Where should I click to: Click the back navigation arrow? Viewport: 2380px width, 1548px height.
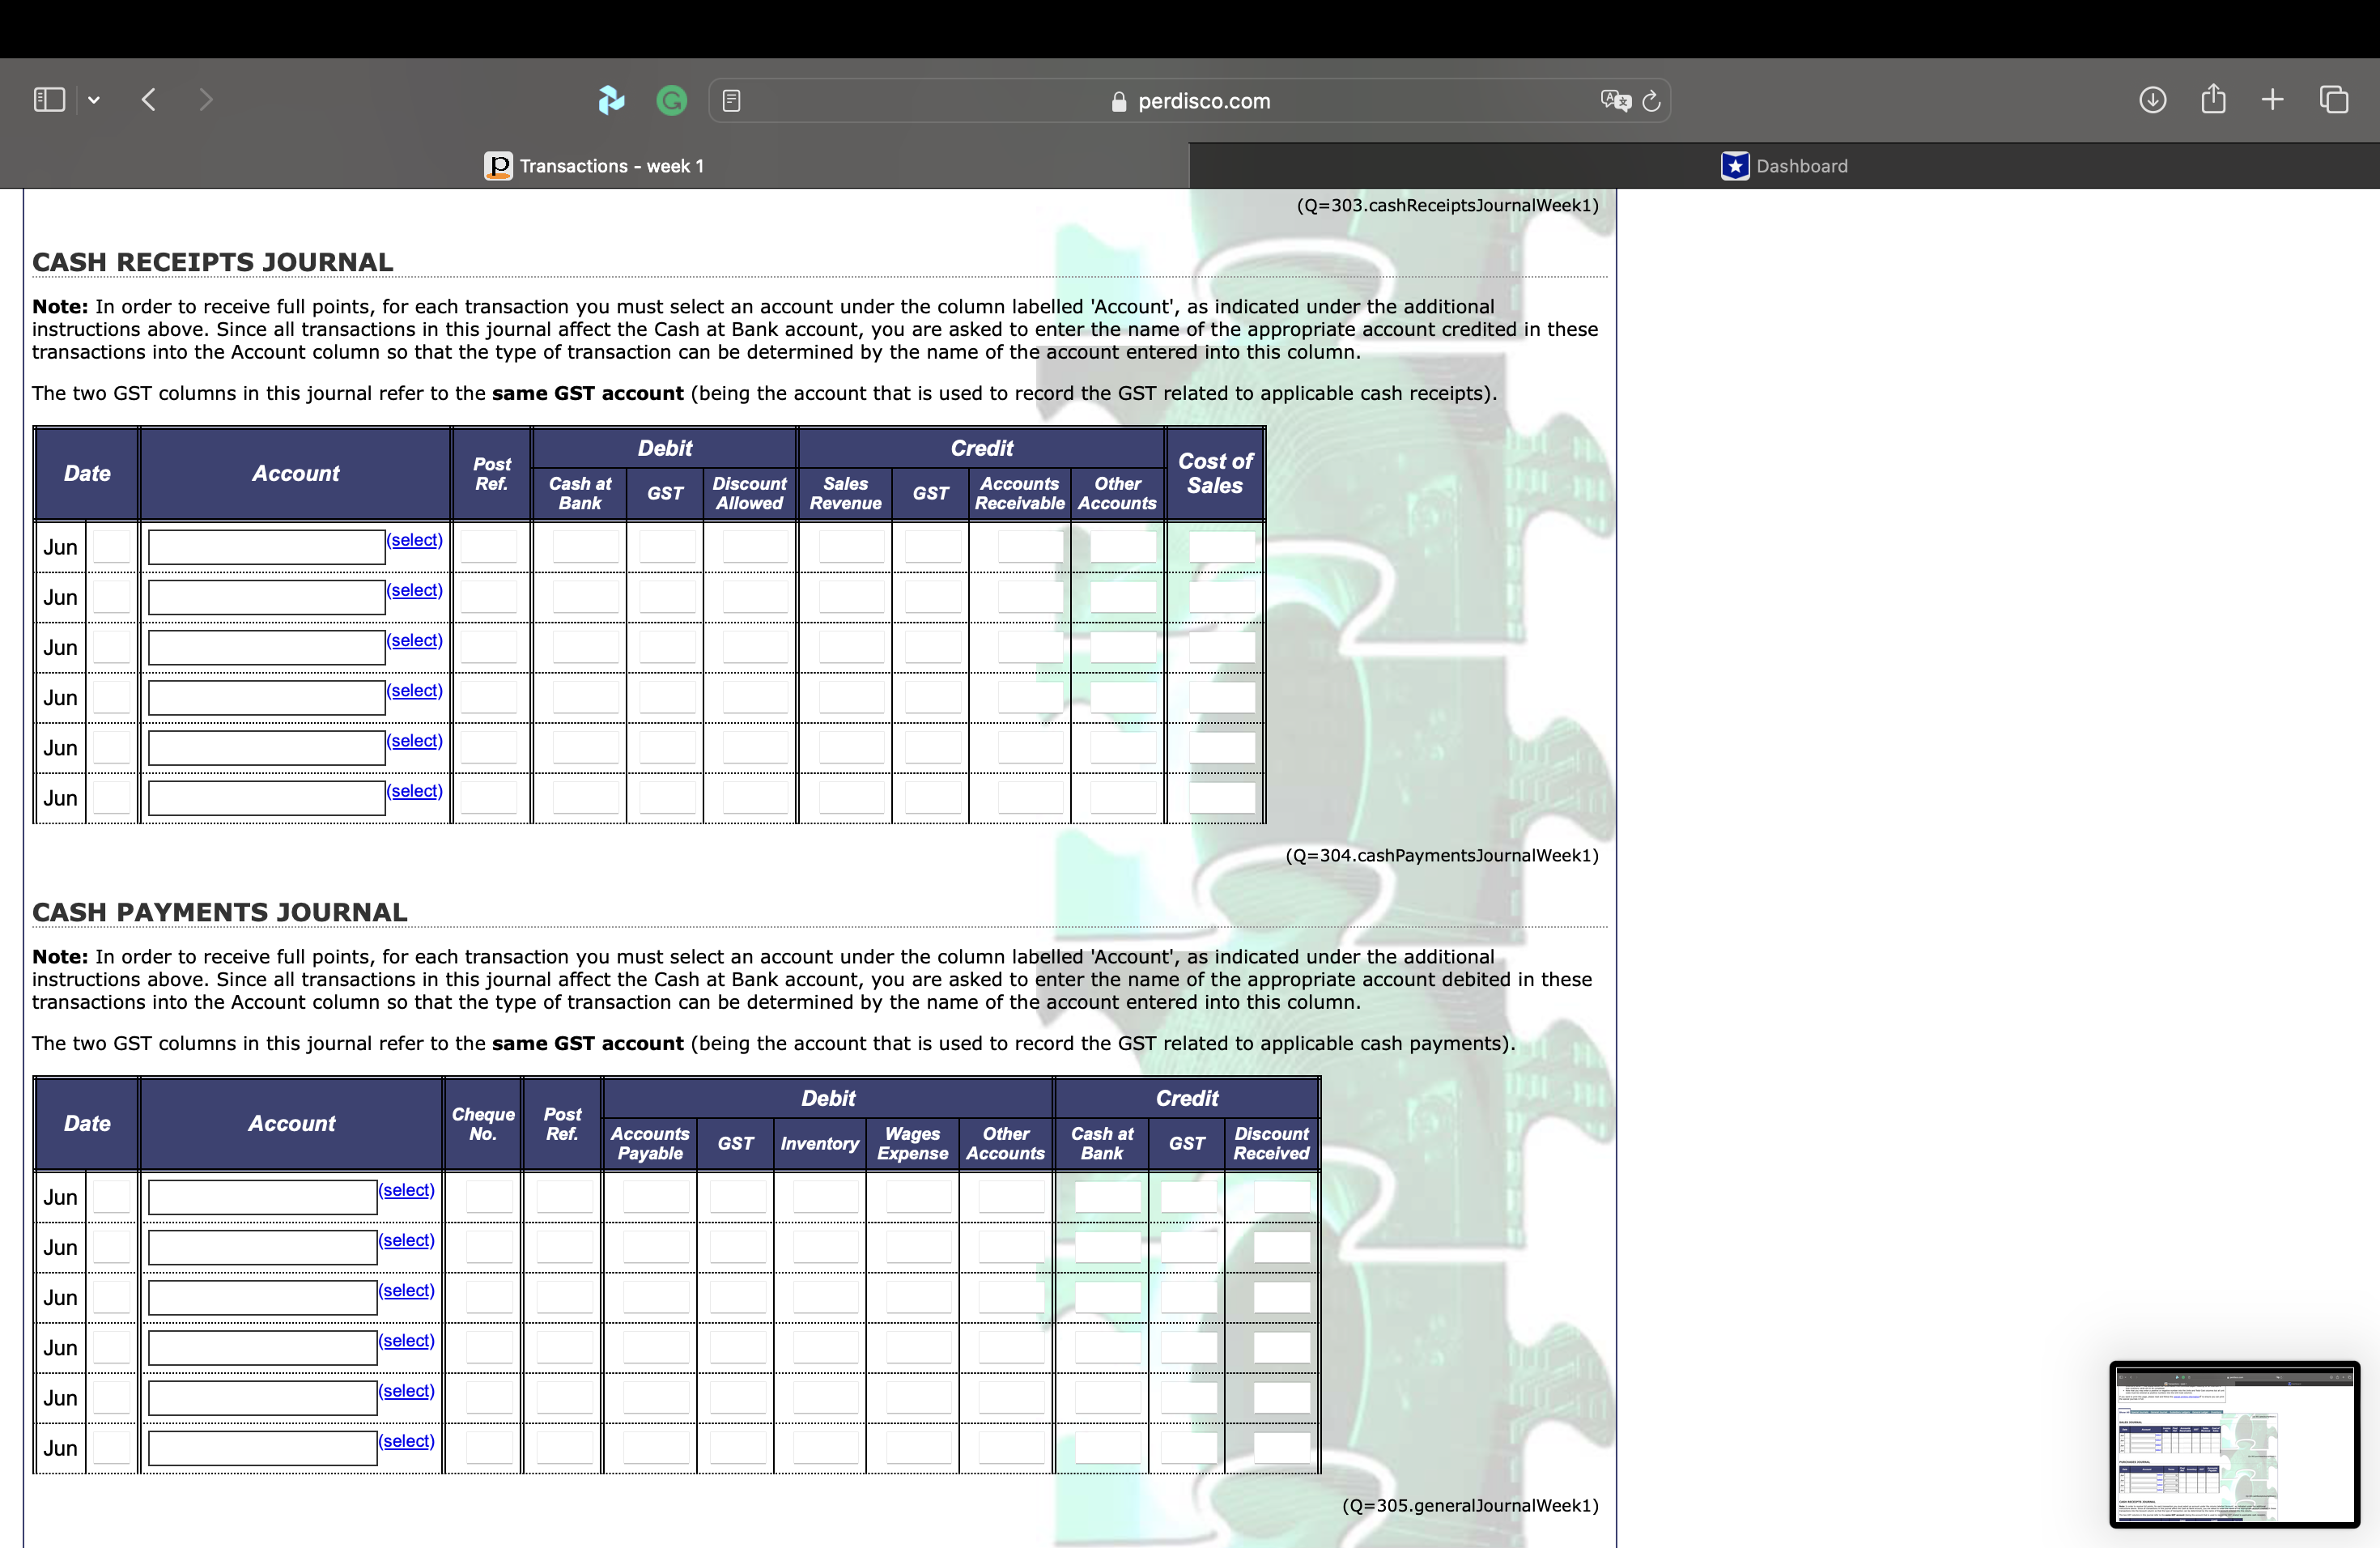pos(148,99)
